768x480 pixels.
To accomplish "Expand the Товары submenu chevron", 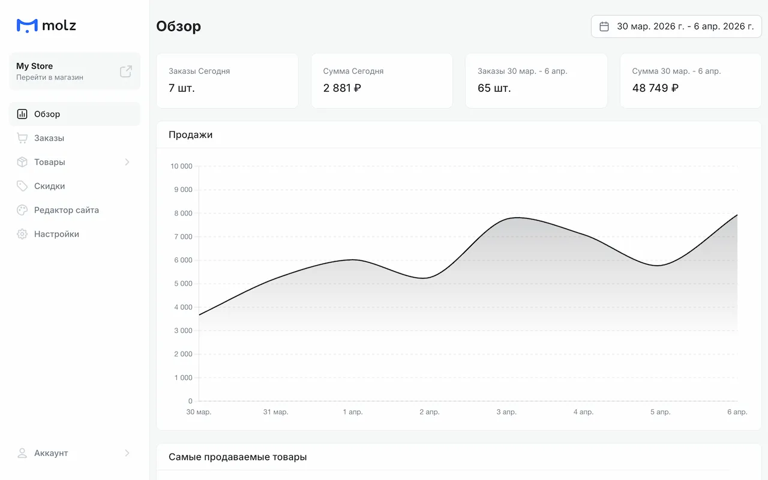I will 127,162.
